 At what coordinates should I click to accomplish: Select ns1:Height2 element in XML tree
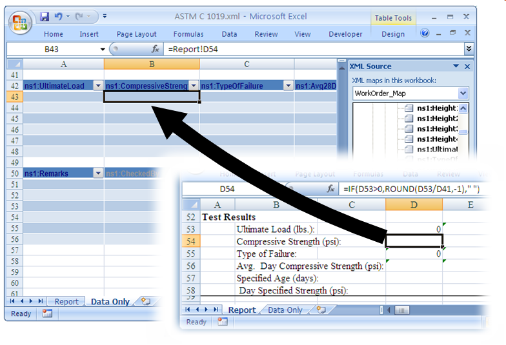click(437, 119)
